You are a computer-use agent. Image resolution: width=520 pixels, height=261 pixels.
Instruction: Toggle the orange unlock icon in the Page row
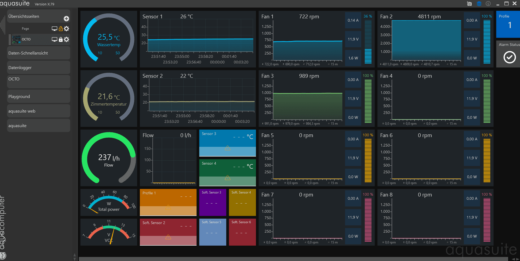[x=61, y=29]
